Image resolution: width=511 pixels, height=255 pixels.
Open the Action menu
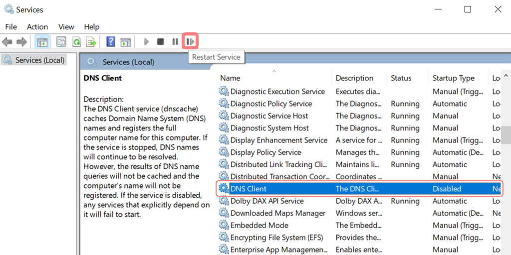click(37, 27)
